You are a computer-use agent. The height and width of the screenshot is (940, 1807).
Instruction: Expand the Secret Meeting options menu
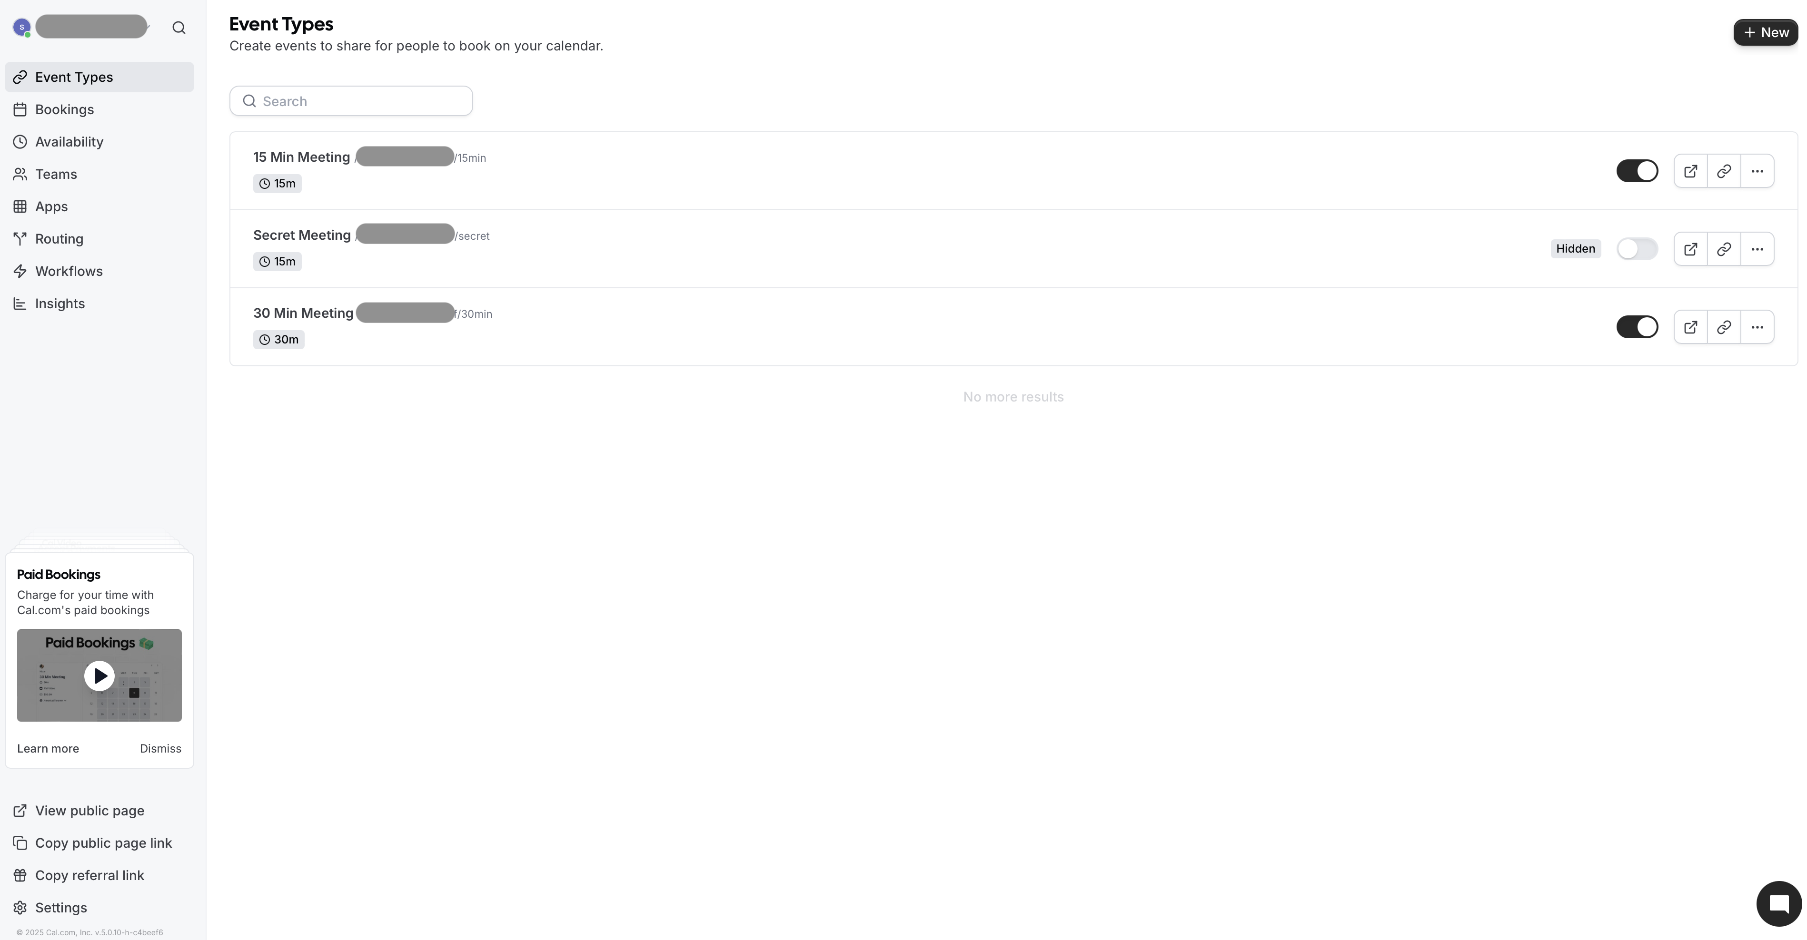pyautogui.click(x=1757, y=249)
